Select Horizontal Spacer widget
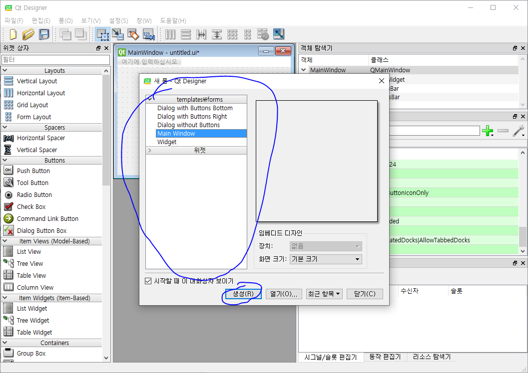The height and width of the screenshot is (373, 528). pos(41,138)
